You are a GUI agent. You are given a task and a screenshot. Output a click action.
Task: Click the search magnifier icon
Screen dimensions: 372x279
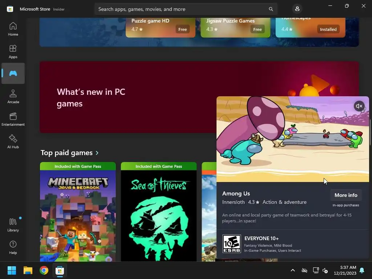pyautogui.click(x=271, y=9)
